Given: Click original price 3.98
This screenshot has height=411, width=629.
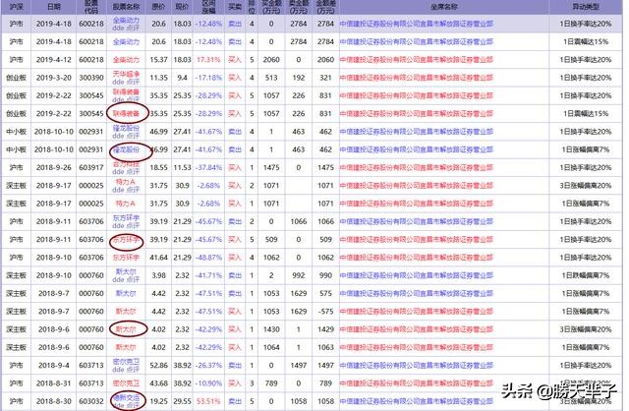Looking at the screenshot, I should 158,275.
